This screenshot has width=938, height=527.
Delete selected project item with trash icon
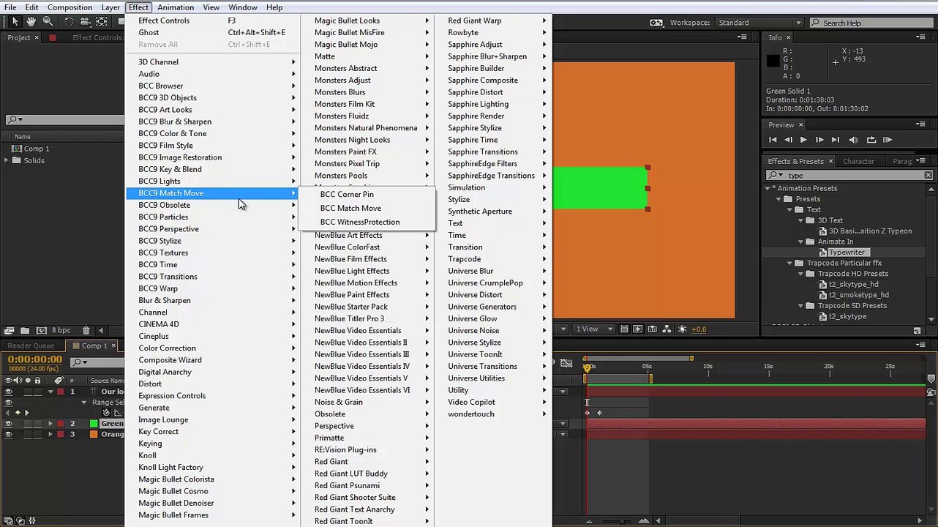[x=86, y=331]
